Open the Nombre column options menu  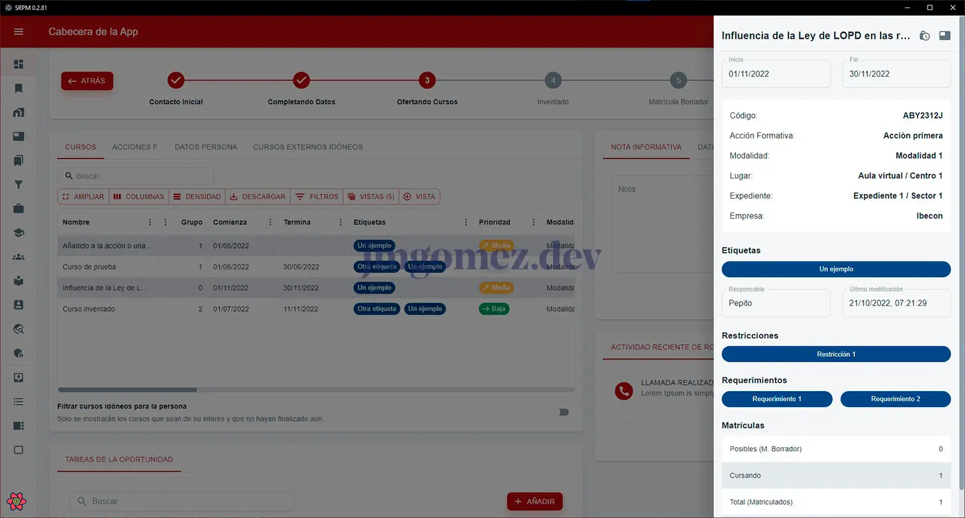(x=150, y=223)
